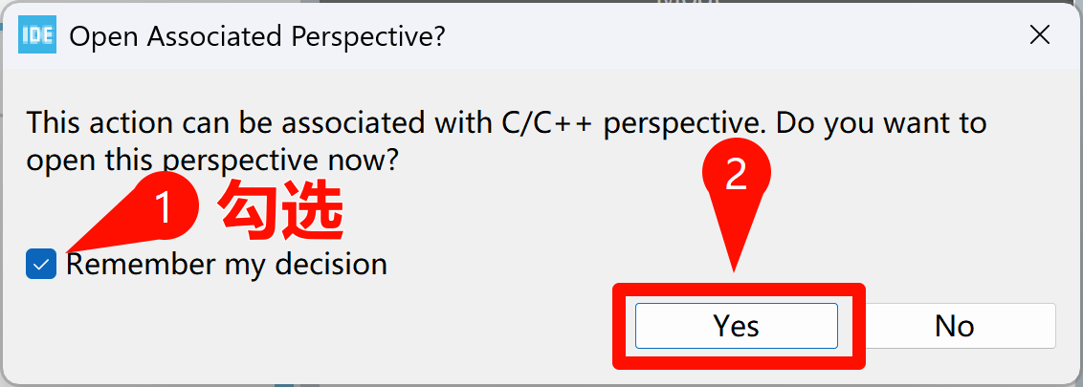Click the word "decision" in the checkbox label
The image size is (1083, 387).
point(331,265)
